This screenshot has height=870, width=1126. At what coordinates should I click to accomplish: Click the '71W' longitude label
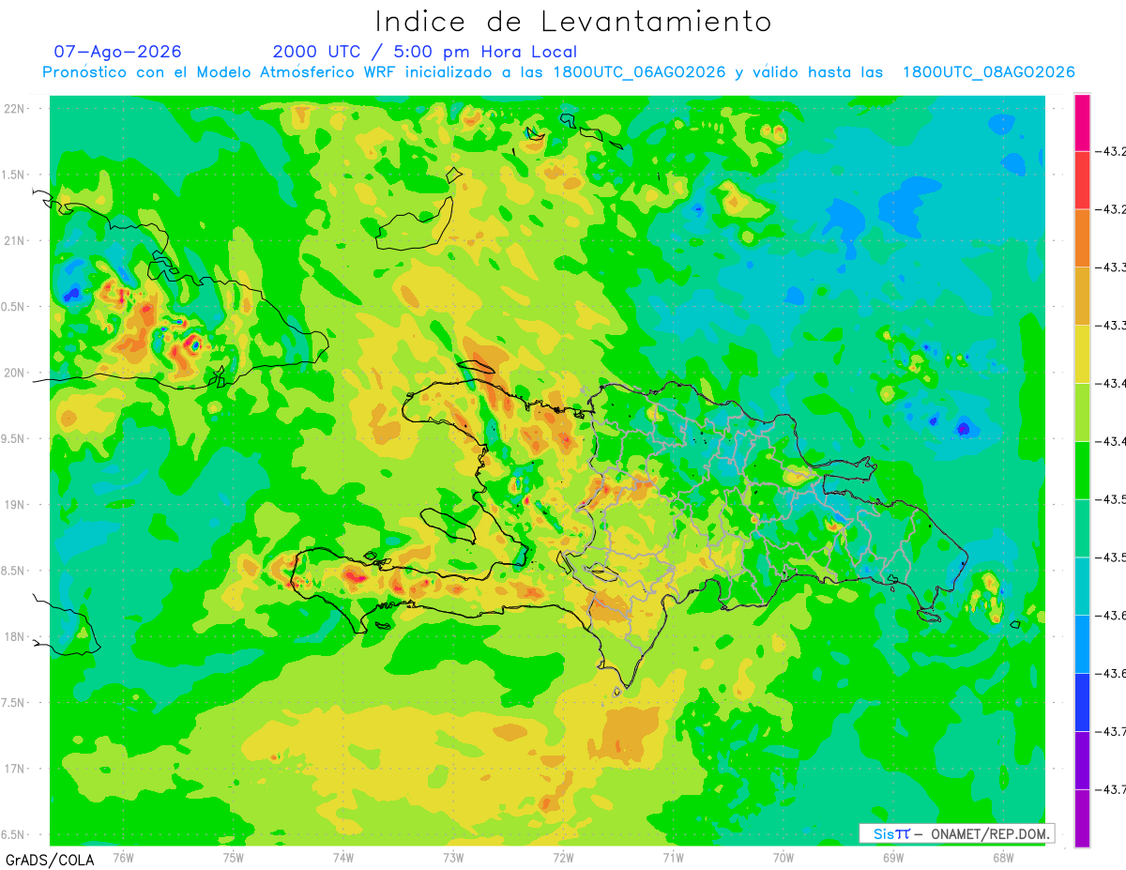(x=673, y=856)
